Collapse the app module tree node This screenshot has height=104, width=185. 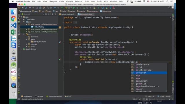21,17
